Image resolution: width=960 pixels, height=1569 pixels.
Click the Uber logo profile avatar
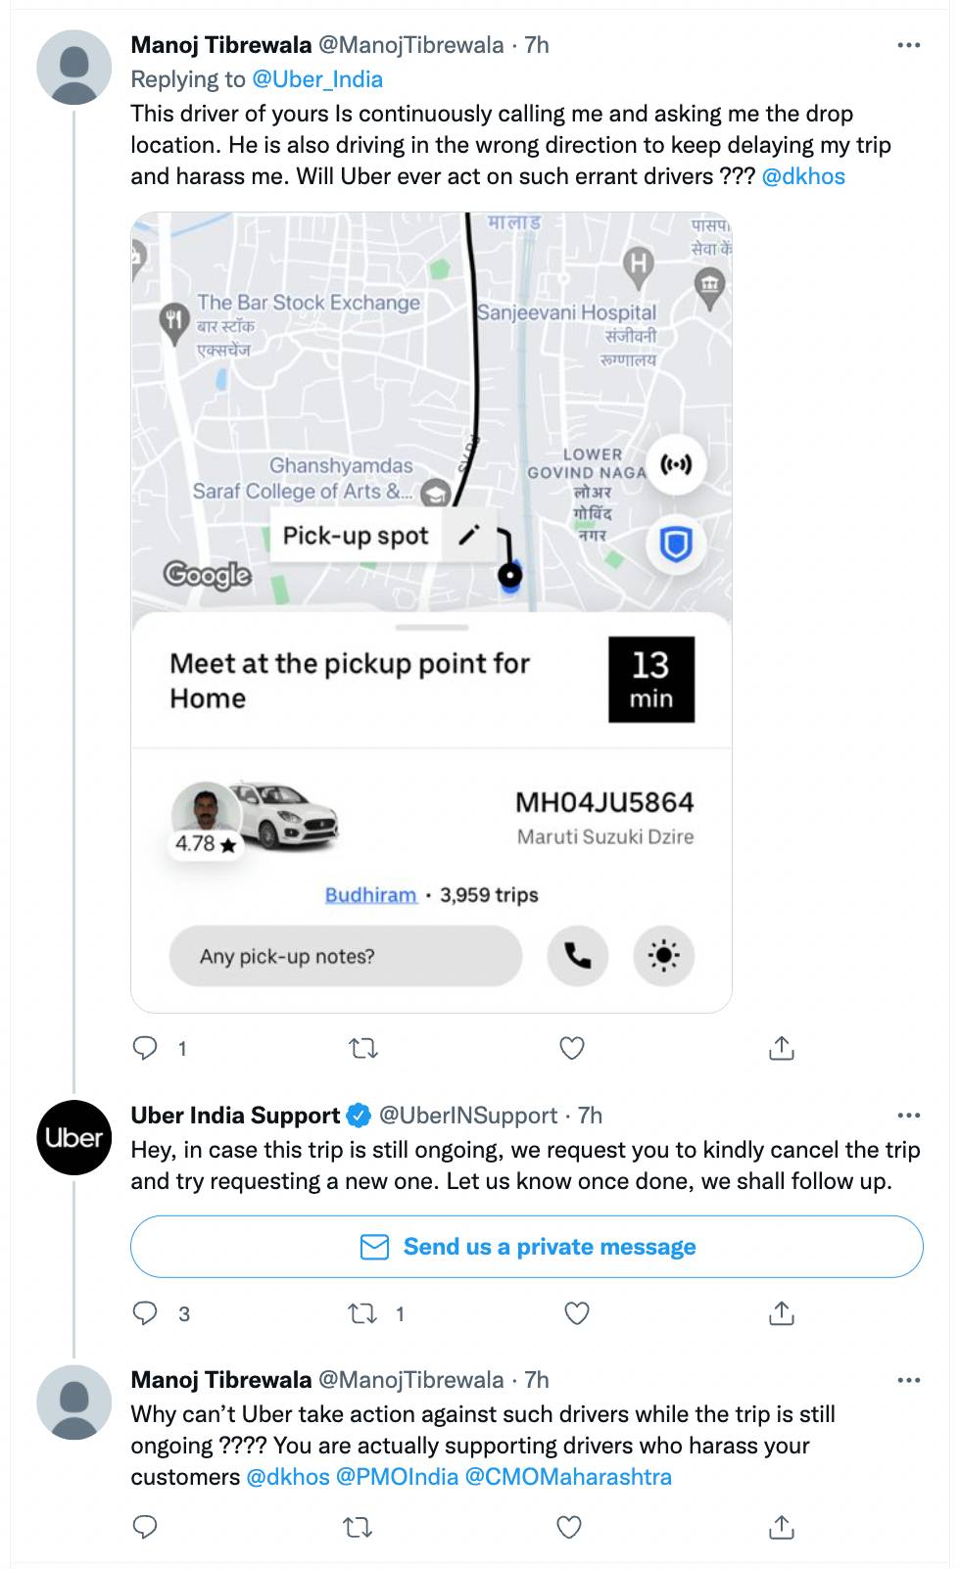coord(73,1137)
